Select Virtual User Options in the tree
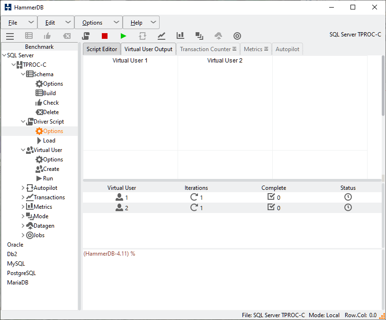The image size is (386, 320). (x=49, y=160)
